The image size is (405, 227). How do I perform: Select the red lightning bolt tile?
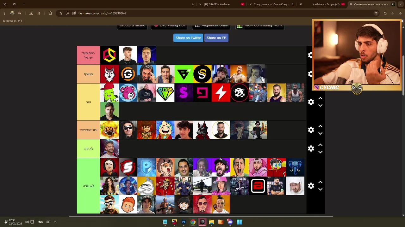[221, 93]
